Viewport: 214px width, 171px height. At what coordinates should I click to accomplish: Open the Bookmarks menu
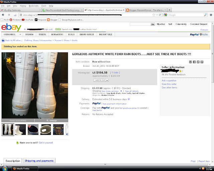pos(34,6)
